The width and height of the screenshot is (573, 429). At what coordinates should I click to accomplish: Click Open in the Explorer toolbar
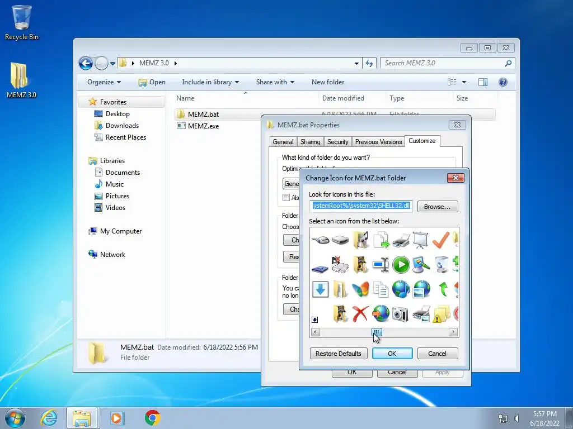152,82
